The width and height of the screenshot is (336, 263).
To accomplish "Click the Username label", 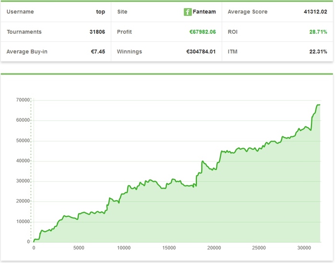I will 20,12.
